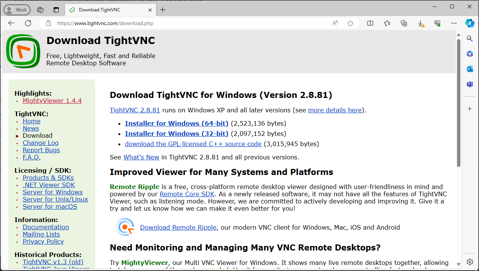Click the scrollbar down arrow

pyautogui.click(x=459, y=264)
